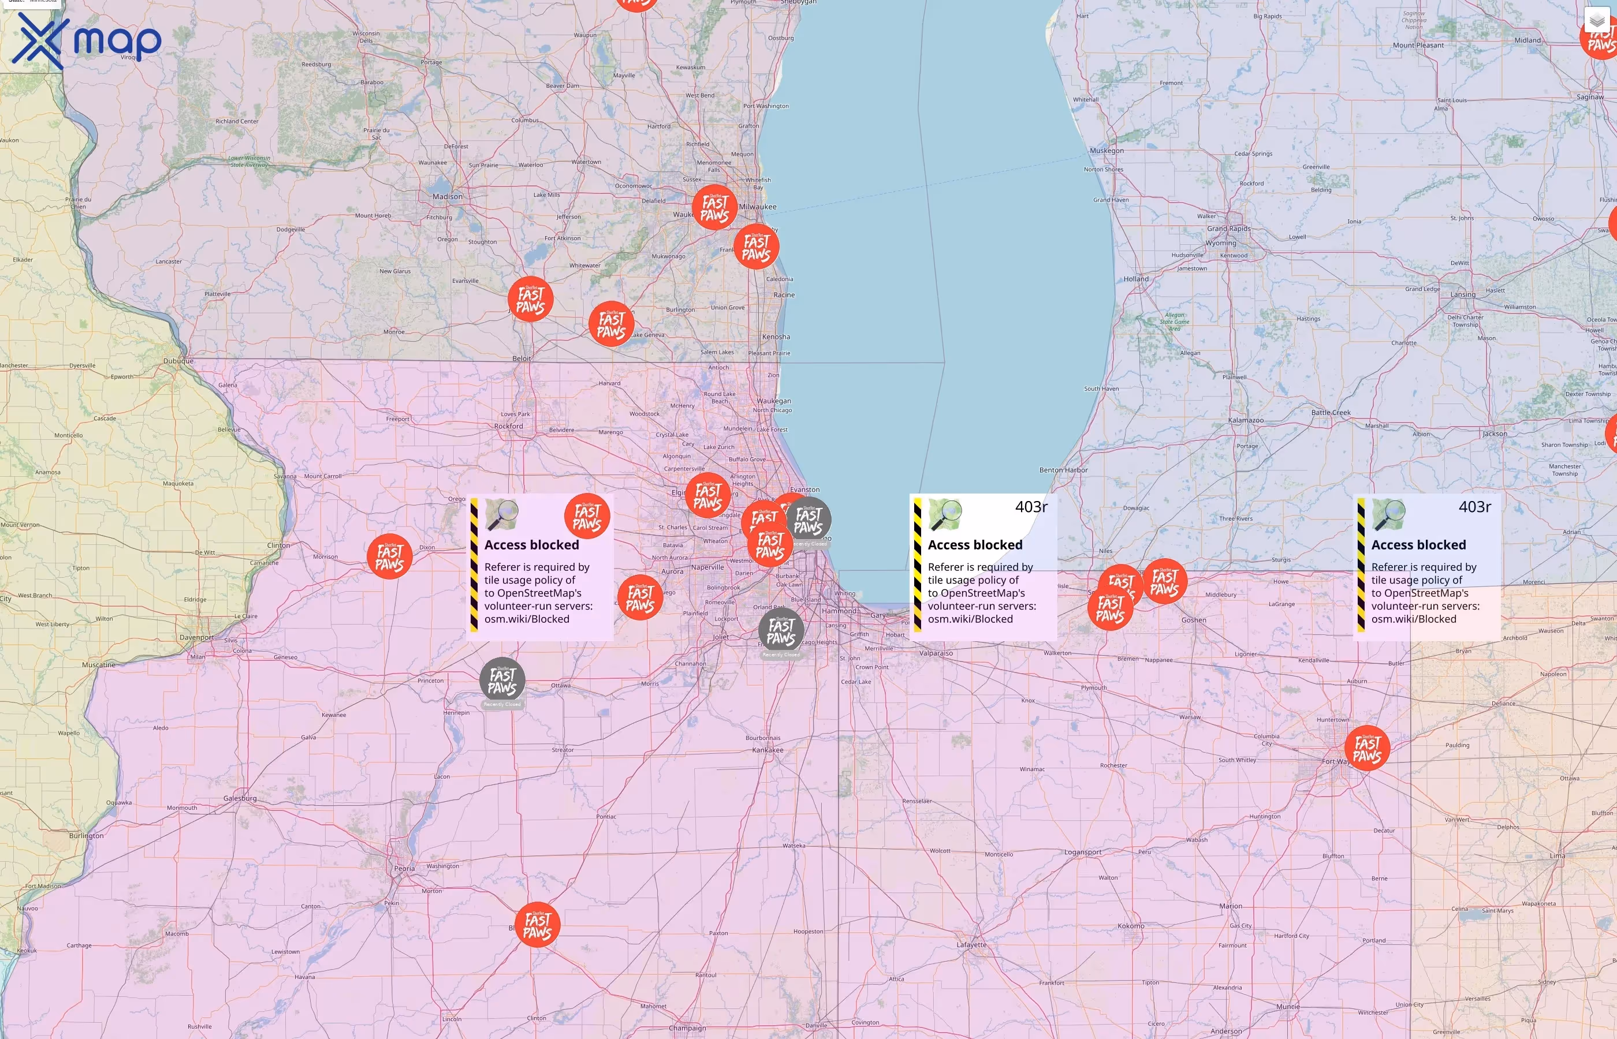Click the 403r code in the right tile
The height and width of the screenshot is (1039, 1617).
point(1474,507)
